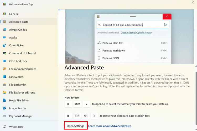The height and width of the screenshot is (131, 197).
Task: Select File Explorer add-ons
Action: (x=29, y=92)
